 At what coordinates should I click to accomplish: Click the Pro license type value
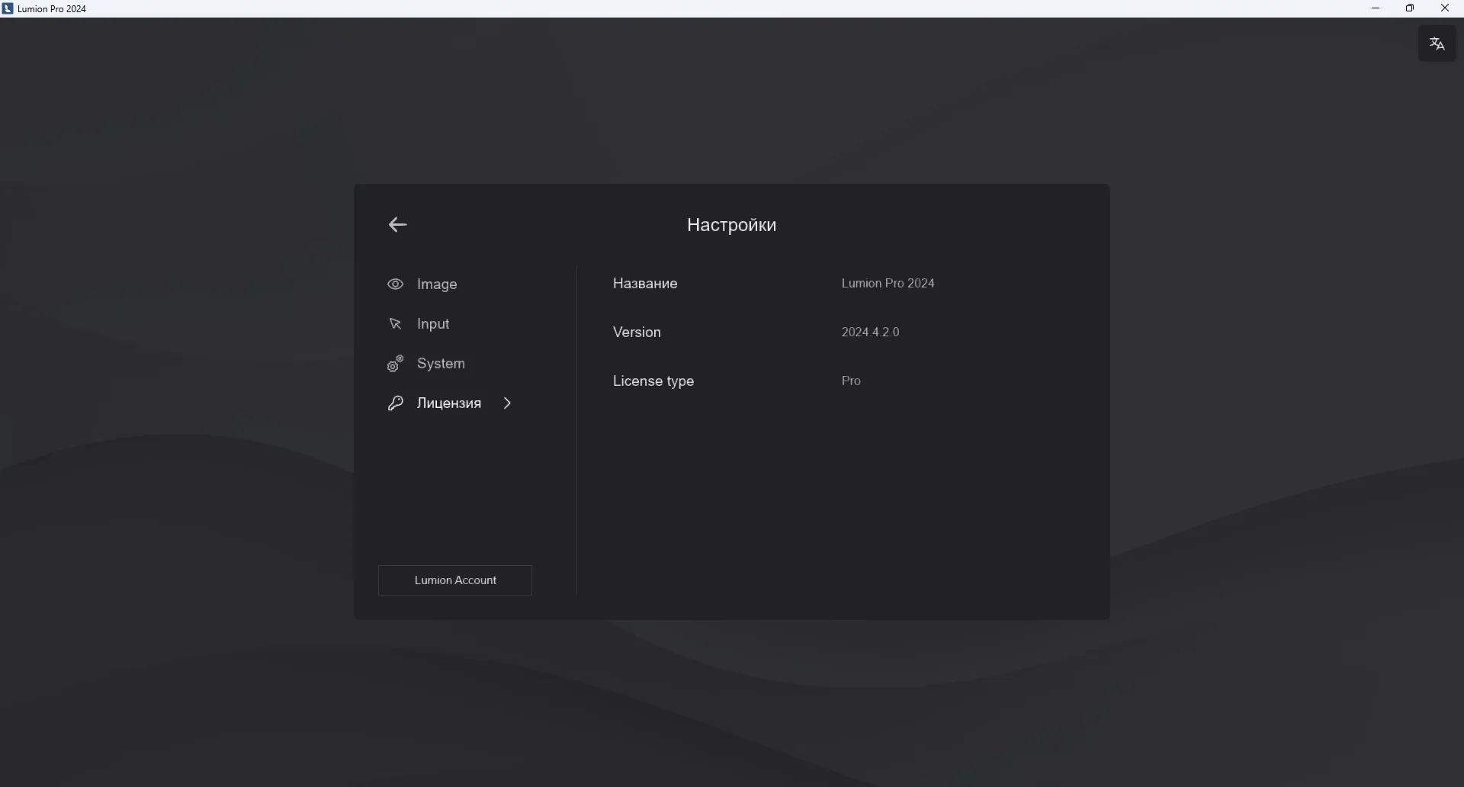(x=852, y=381)
